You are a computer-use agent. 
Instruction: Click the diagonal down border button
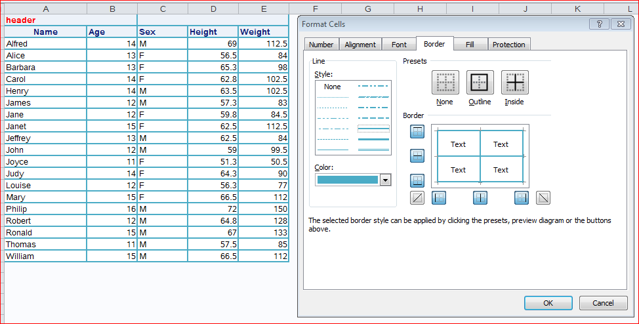(x=543, y=197)
